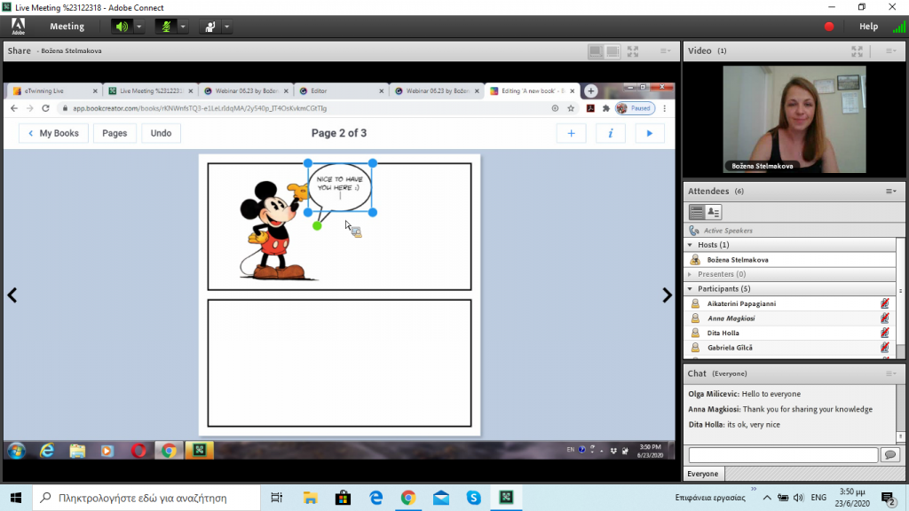Collapse the Hosts group

(690, 245)
